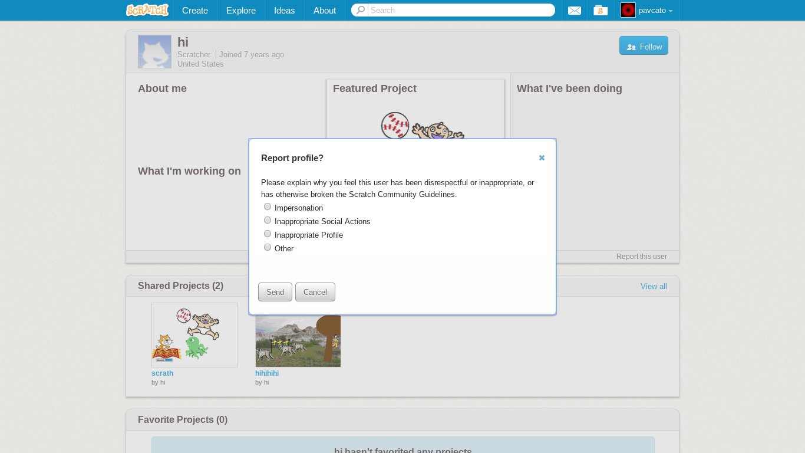
Task: View all shared projects
Action: point(654,287)
